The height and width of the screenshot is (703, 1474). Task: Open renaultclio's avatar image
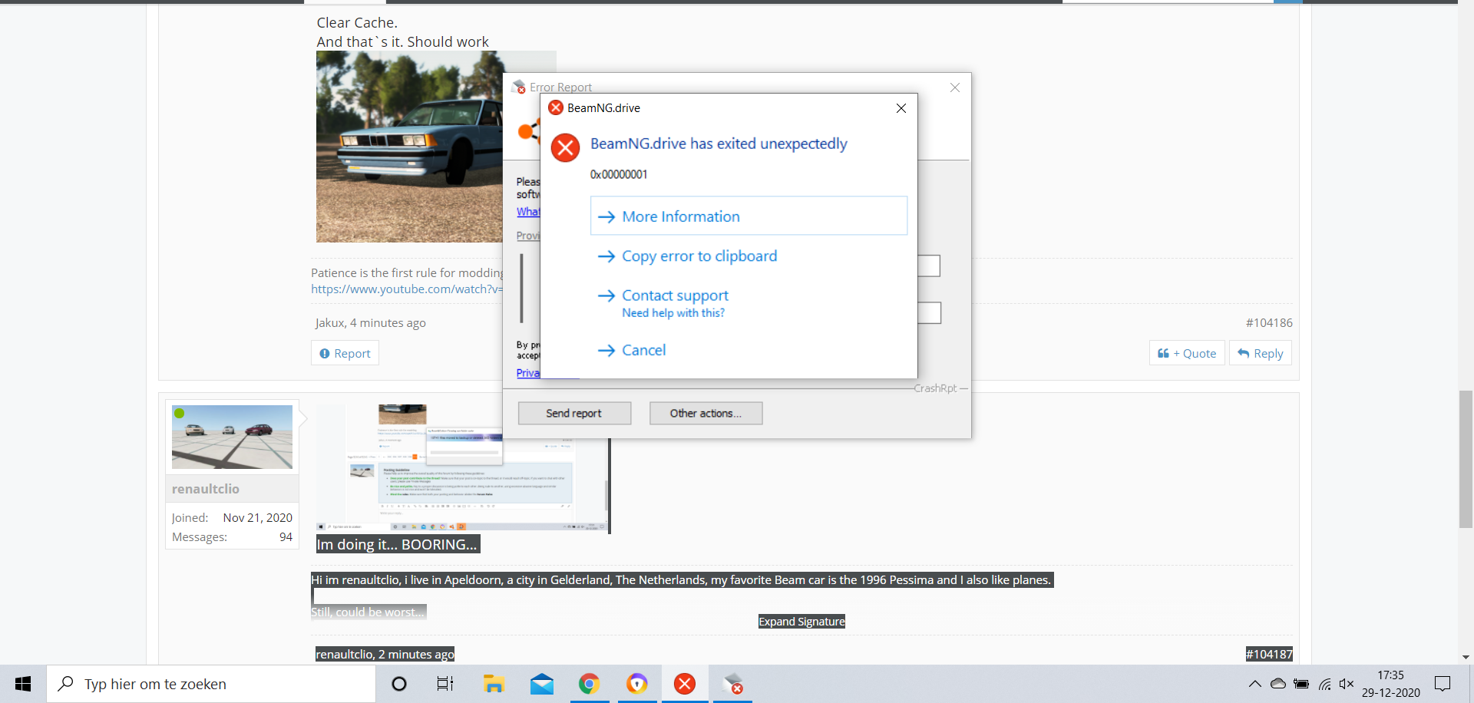[232, 437]
